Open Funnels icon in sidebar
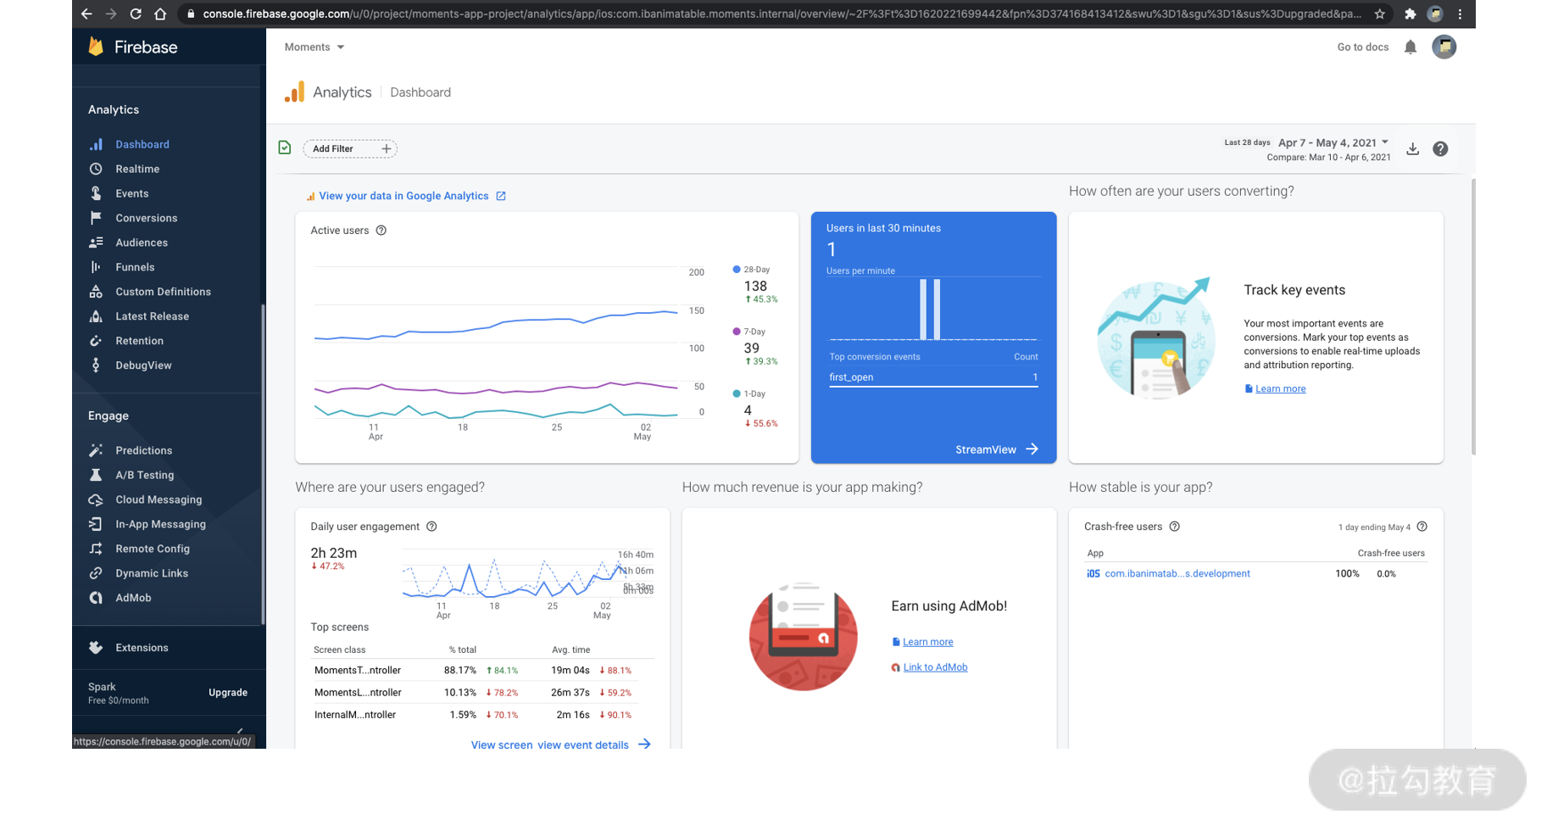1547x831 pixels. pos(96,267)
